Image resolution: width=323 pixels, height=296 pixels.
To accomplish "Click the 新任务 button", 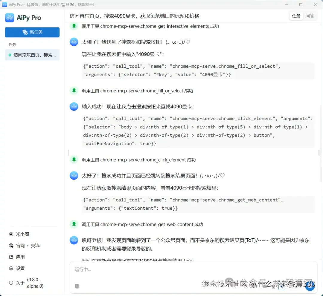I will click(x=32, y=32).
